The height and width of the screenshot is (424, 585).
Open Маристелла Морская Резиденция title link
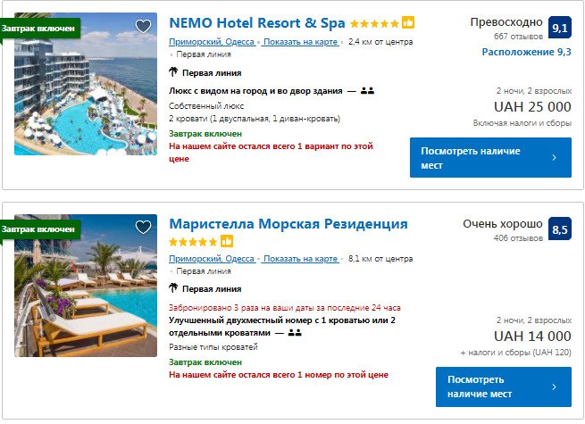click(x=288, y=224)
